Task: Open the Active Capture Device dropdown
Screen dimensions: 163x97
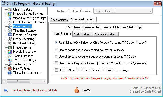Action: click(123, 11)
